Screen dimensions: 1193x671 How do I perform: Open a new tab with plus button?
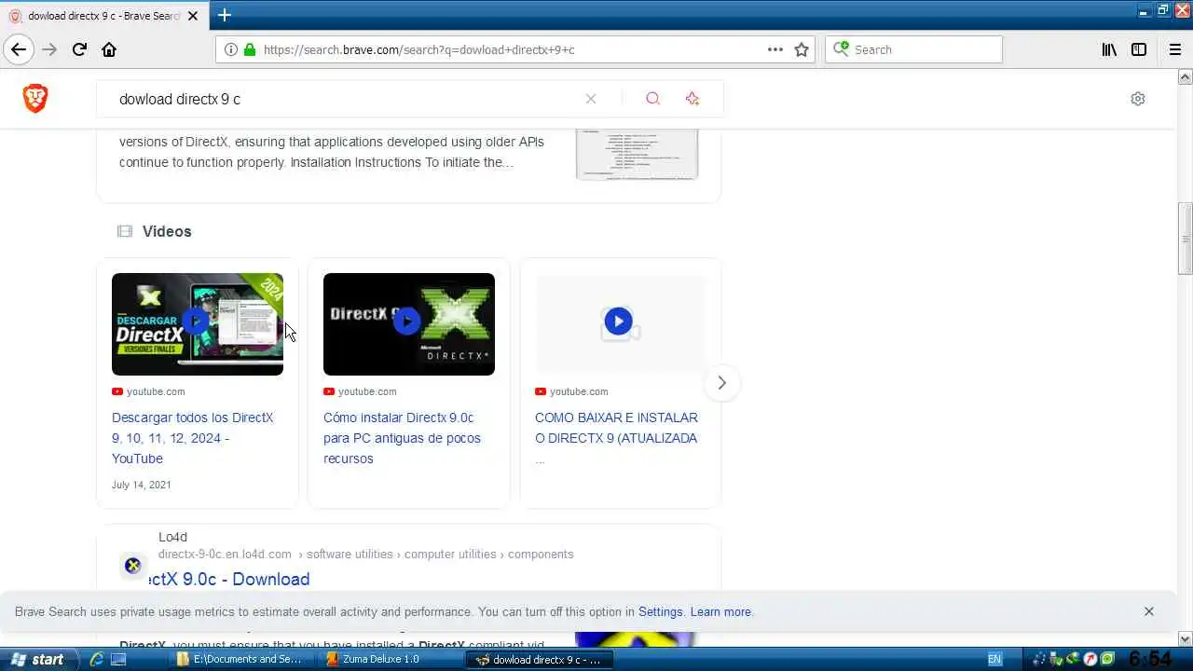(225, 15)
